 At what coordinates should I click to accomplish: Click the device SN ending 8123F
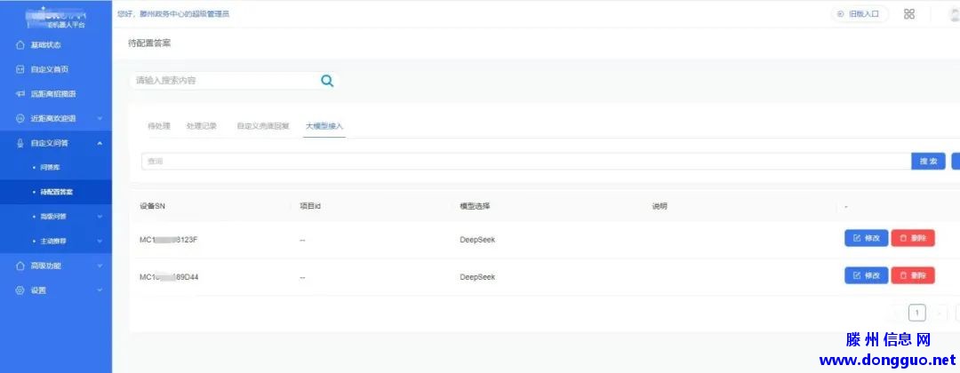pyautogui.click(x=168, y=240)
